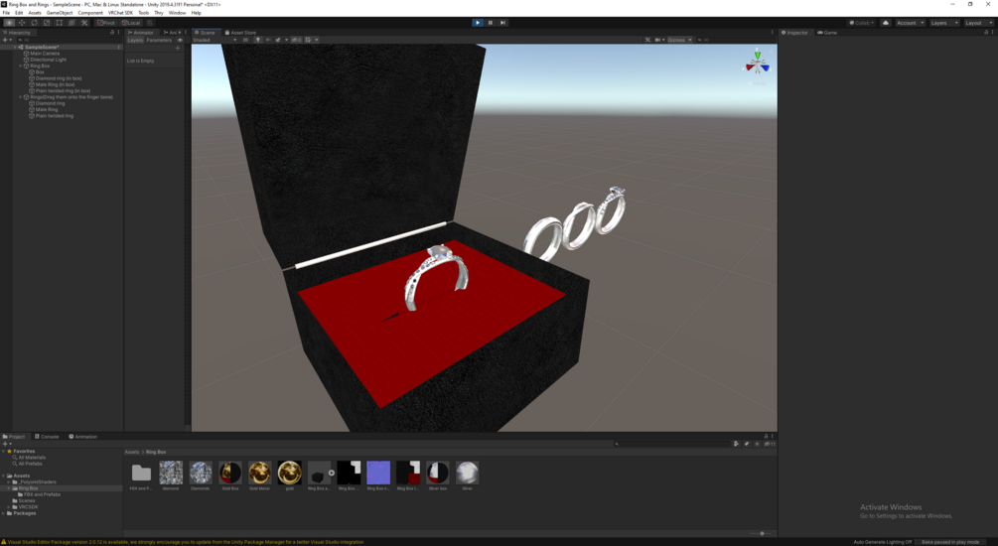The width and height of the screenshot is (998, 546).
Task: Toggle scene audio icon
Action: (268, 40)
